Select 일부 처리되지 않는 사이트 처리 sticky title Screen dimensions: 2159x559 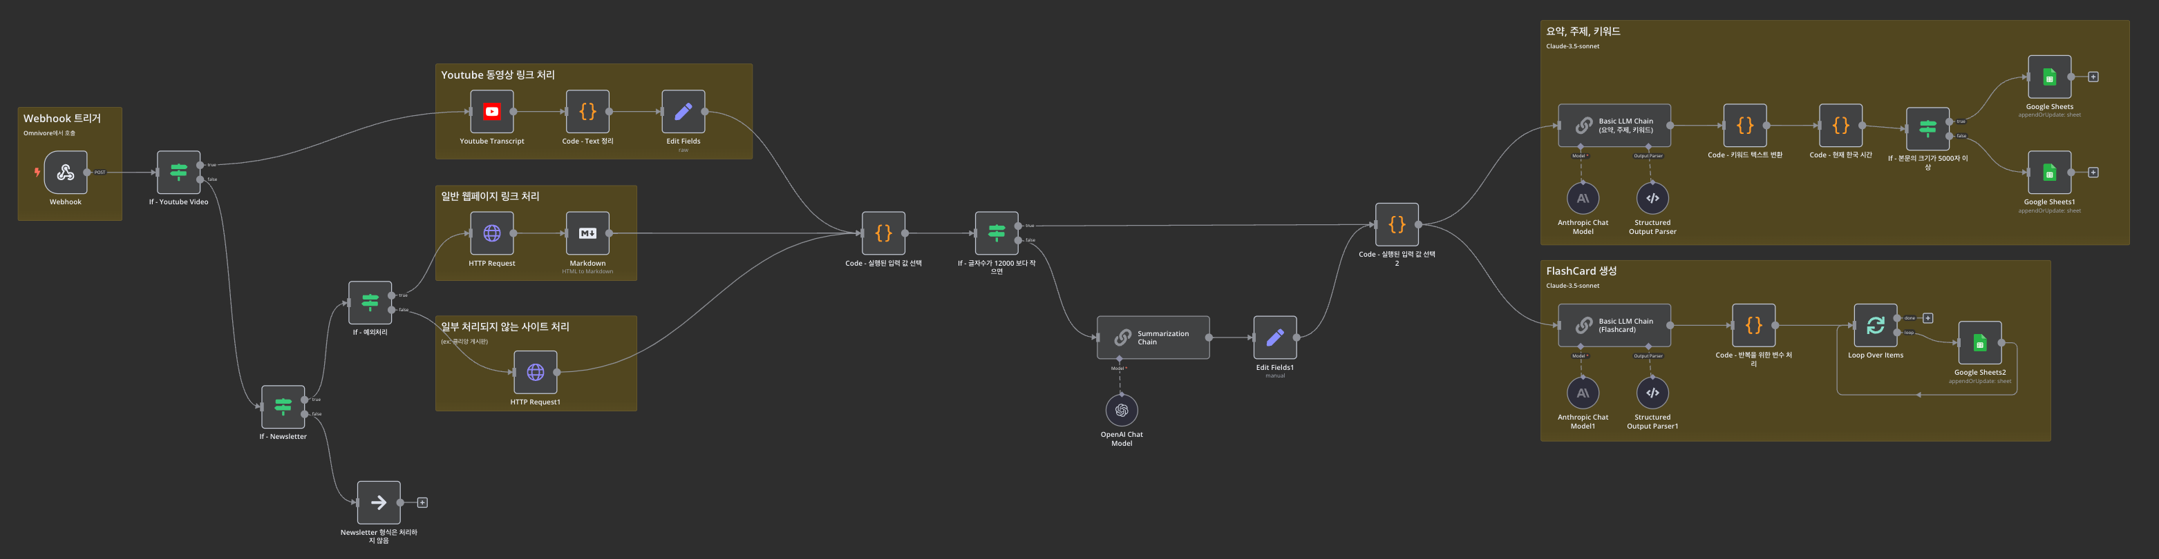(x=505, y=327)
